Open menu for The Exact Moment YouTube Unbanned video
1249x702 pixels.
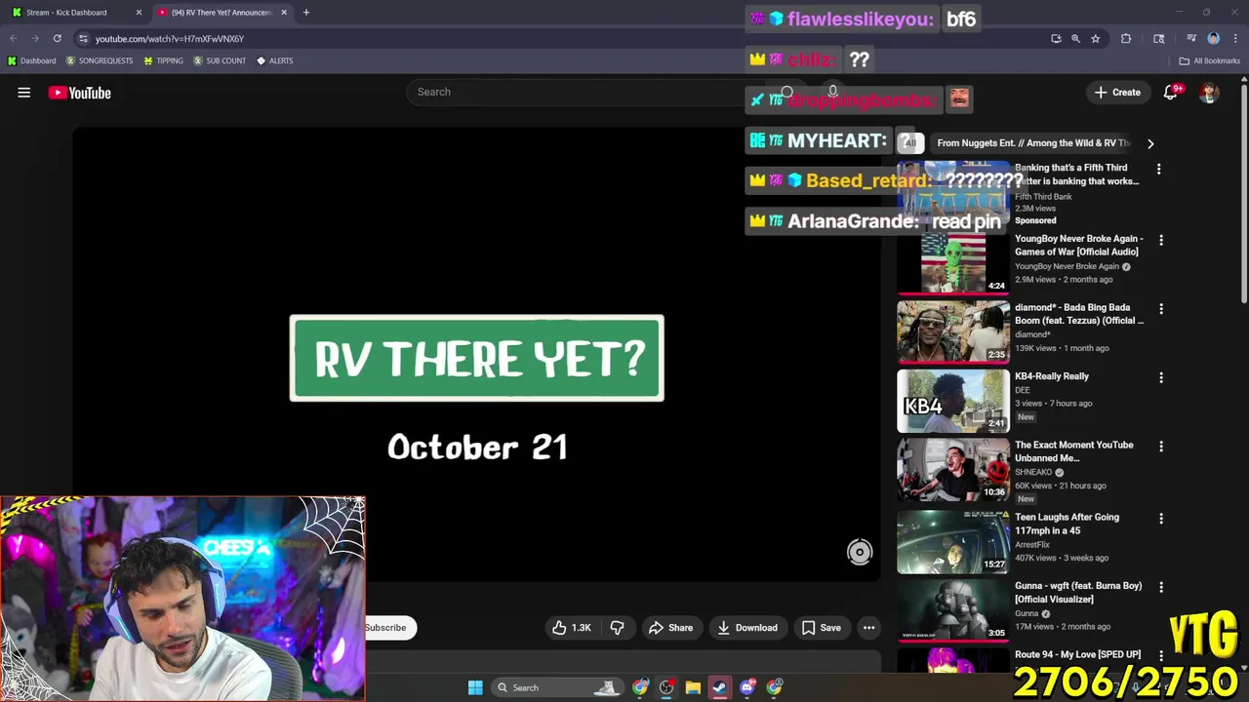1161,447
